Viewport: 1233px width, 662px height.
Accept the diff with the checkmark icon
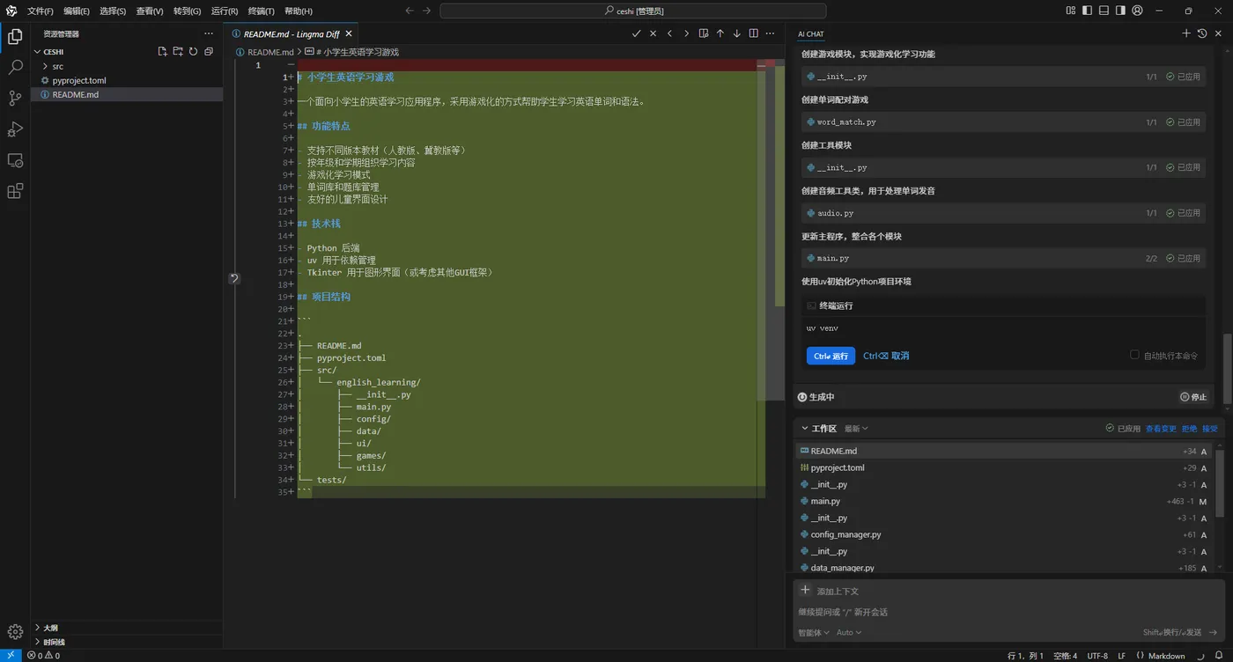coord(636,33)
